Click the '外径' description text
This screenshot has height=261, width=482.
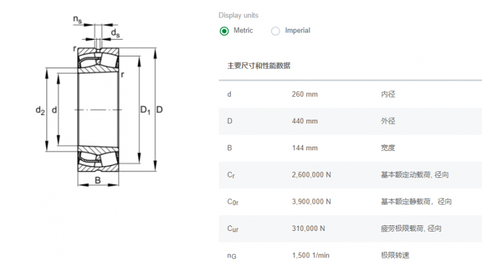[x=388, y=121]
